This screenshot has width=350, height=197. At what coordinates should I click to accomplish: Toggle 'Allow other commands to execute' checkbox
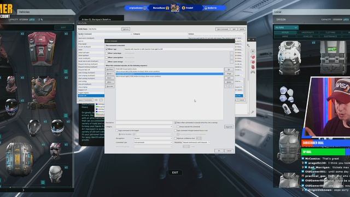pyautogui.click(x=176, y=123)
